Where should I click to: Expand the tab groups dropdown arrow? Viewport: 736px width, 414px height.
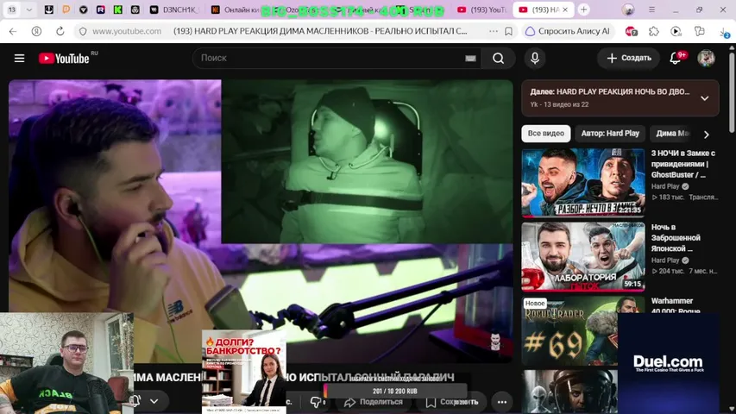click(28, 9)
